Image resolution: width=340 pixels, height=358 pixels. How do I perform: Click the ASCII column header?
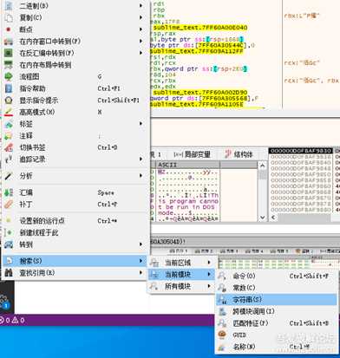[x=188, y=165]
